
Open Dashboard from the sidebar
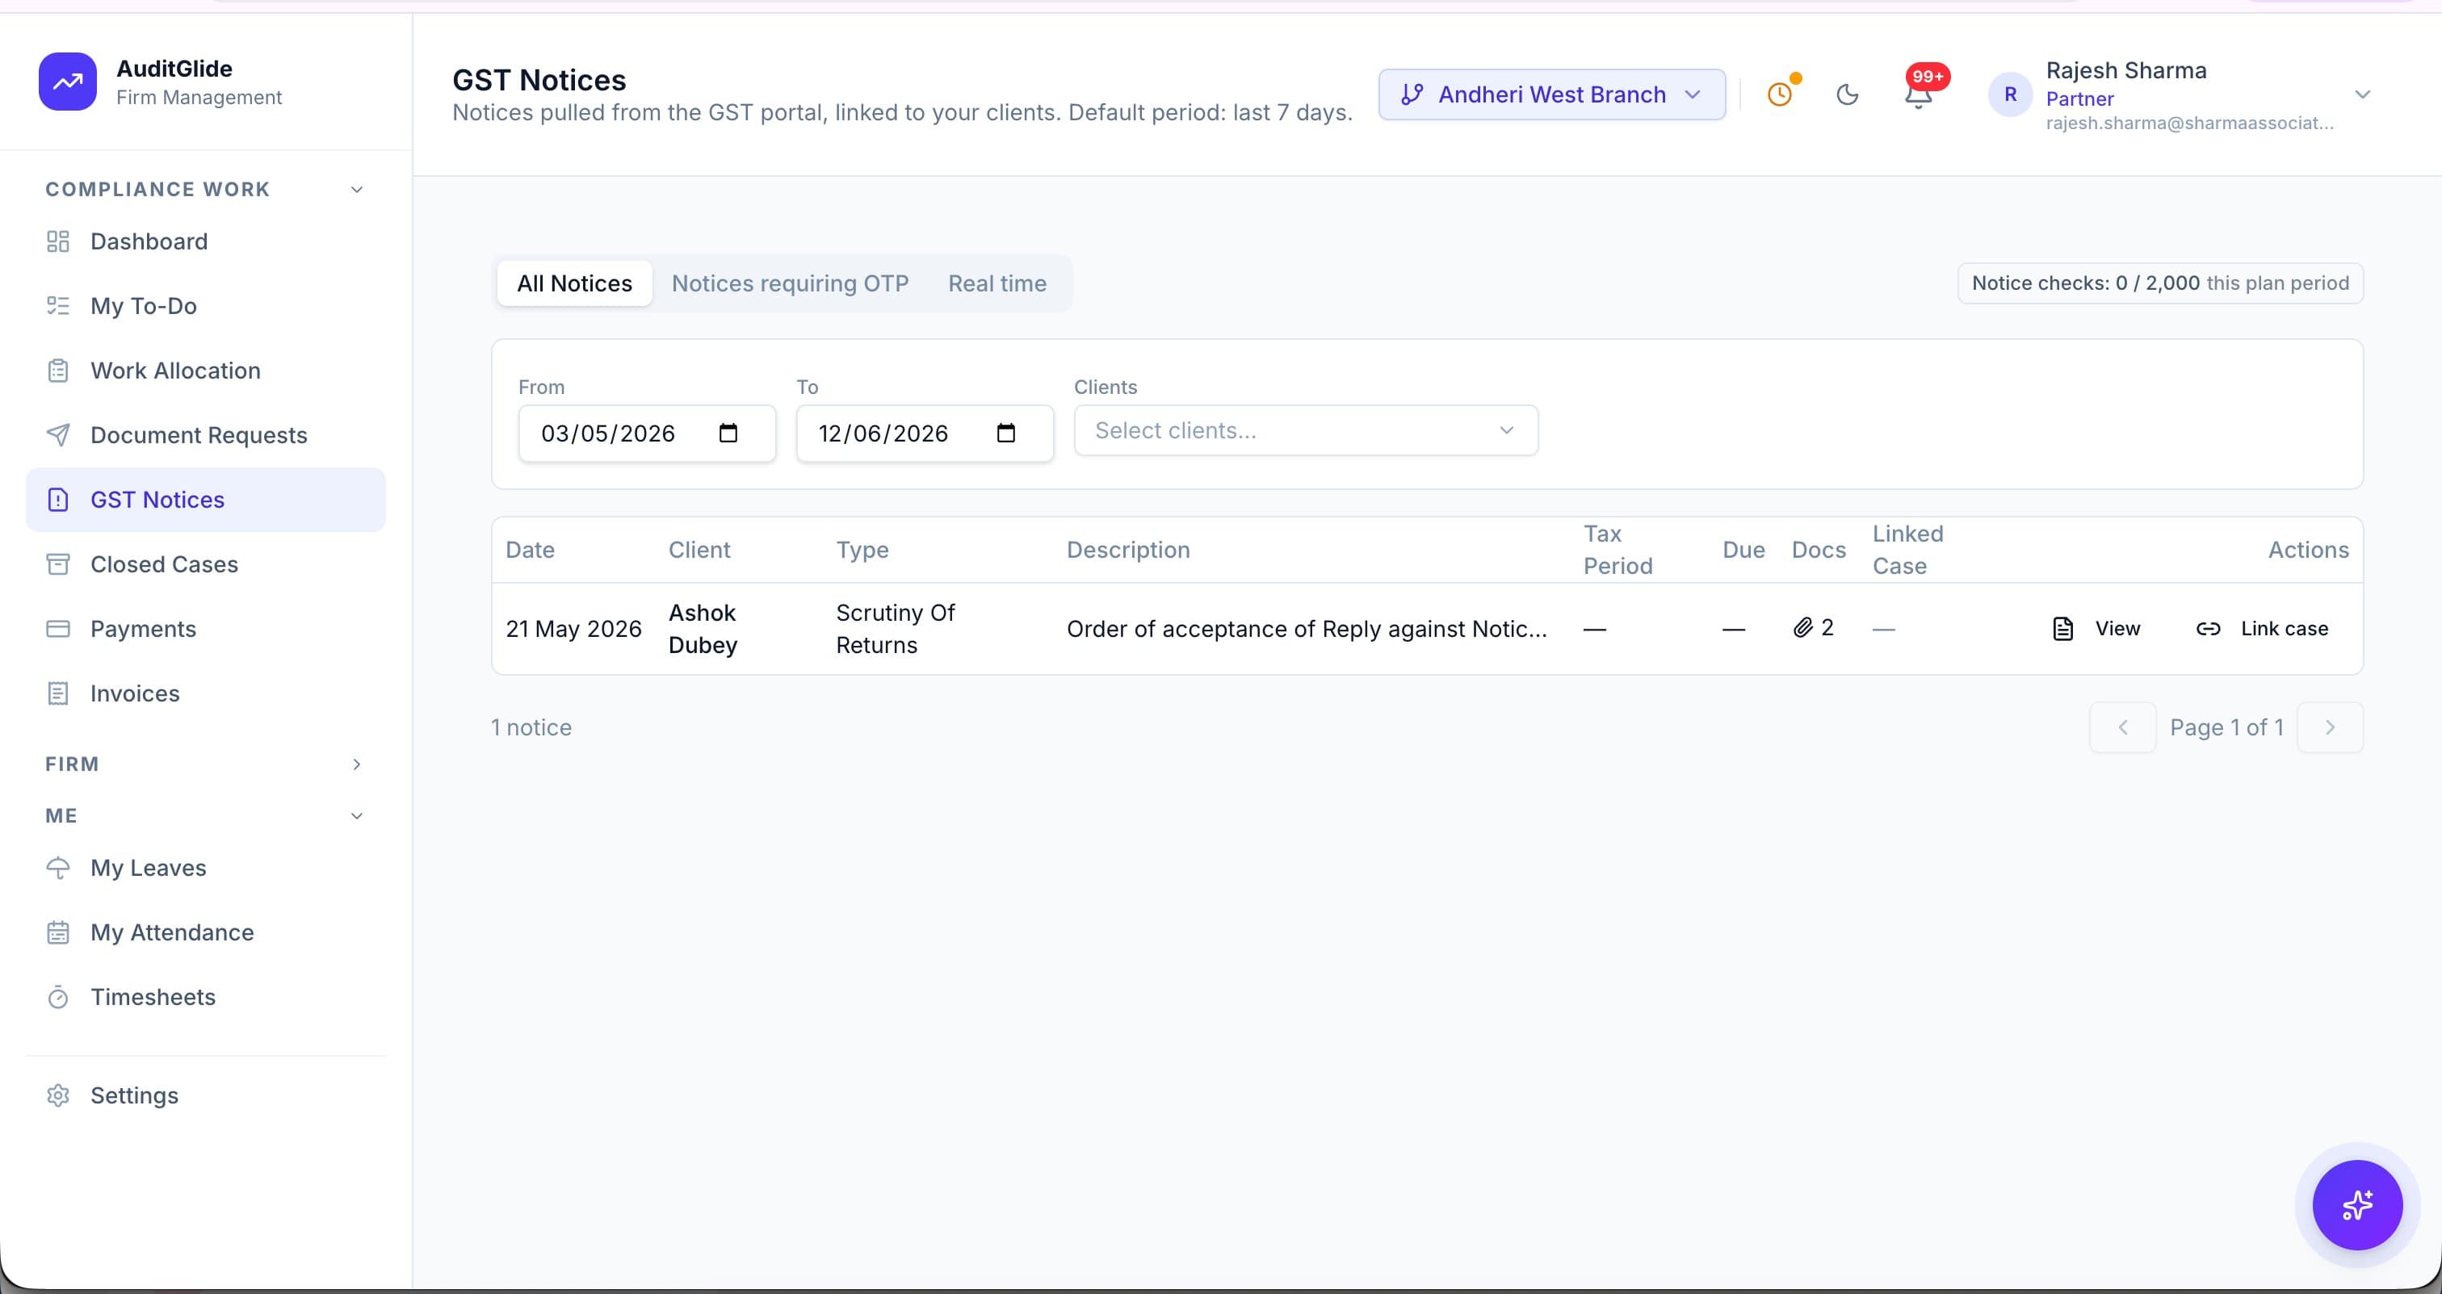pyautogui.click(x=206, y=241)
